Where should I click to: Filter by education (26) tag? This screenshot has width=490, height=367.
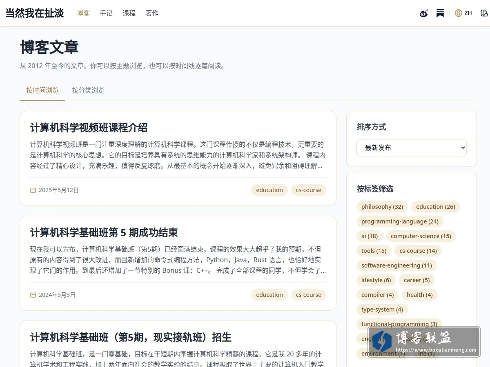pyautogui.click(x=436, y=207)
